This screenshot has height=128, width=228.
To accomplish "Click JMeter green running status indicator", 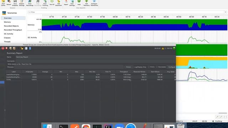I will point(174,48).
